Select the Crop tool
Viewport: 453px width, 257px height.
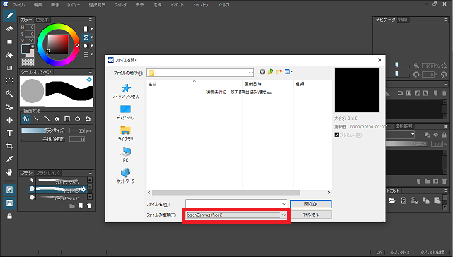pos(9,146)
